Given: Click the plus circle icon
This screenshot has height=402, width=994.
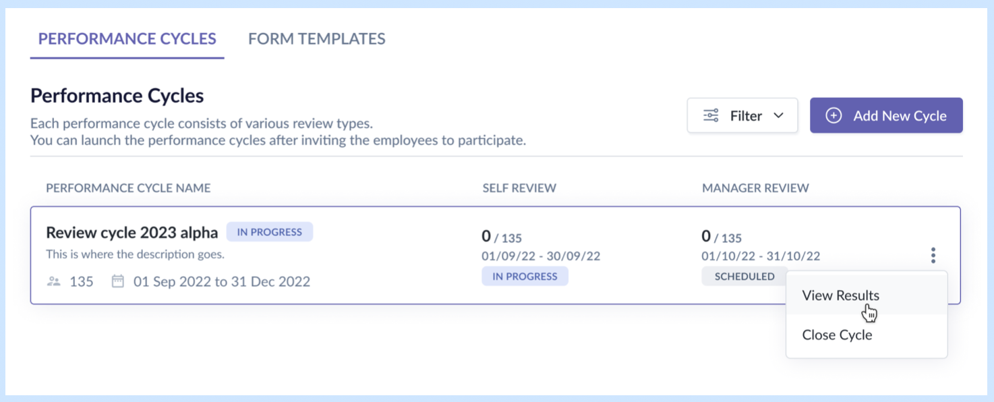Looking at the screenshot, I should (x=834, y=115).
